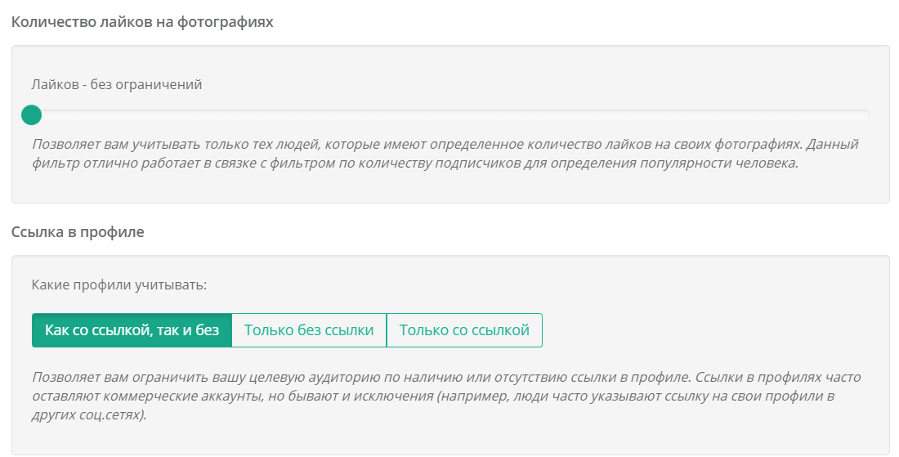Select "Как со ссылкой, так и без" option
This screenshot has width=899, height=457.
click(x=132, y=330)
